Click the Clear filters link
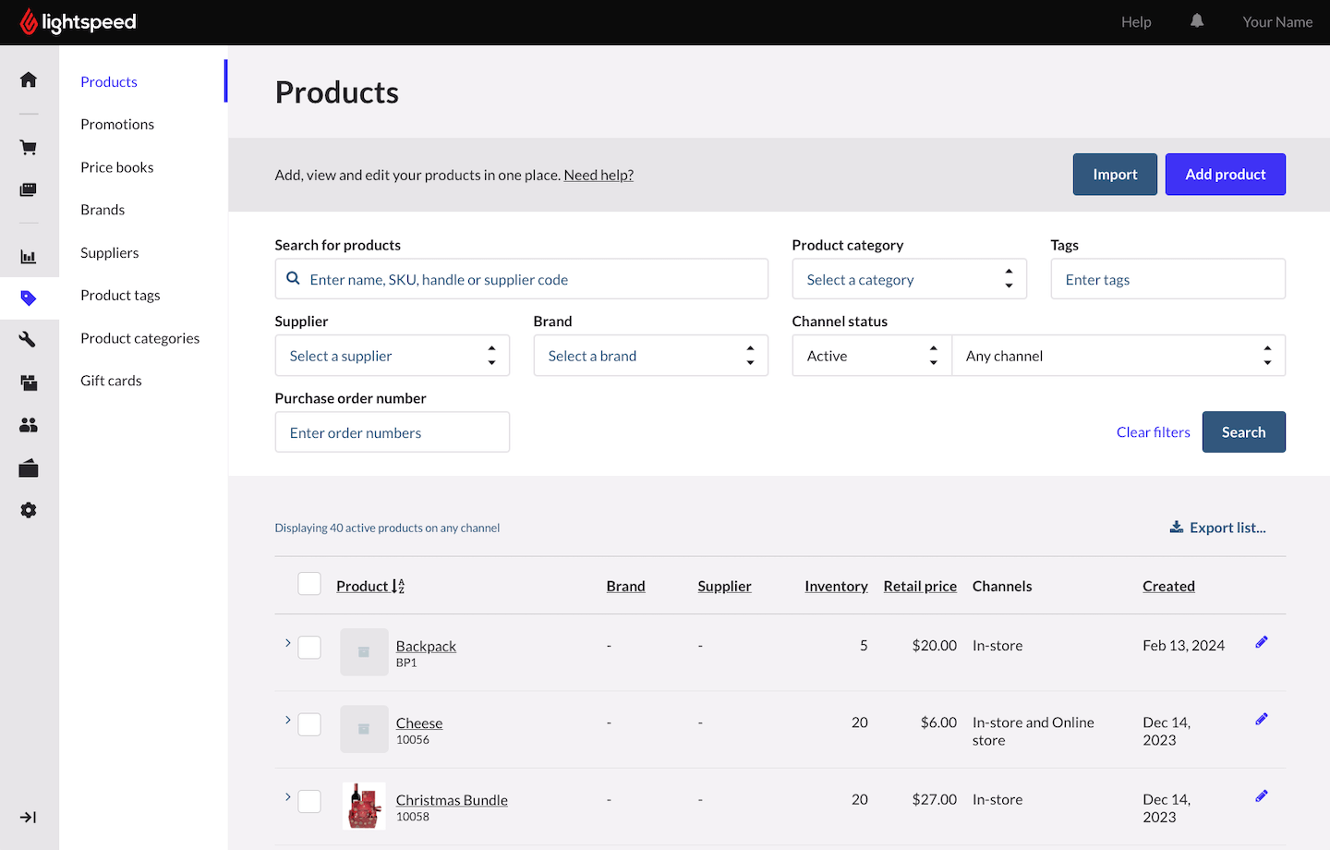 click(x=1153, y=432)
